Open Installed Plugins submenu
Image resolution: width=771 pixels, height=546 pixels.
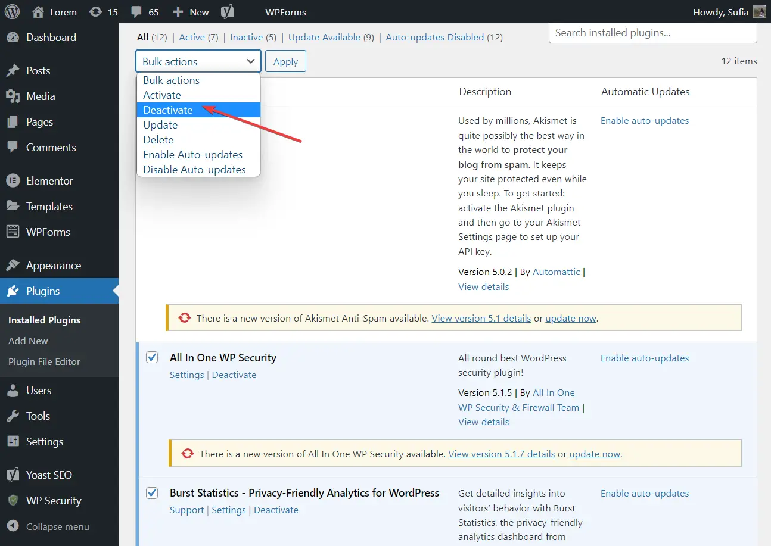pos(44,320)
